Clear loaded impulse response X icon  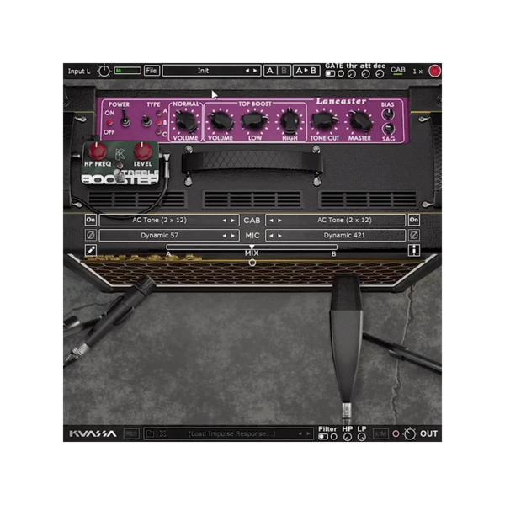click(x=163, y=433)
